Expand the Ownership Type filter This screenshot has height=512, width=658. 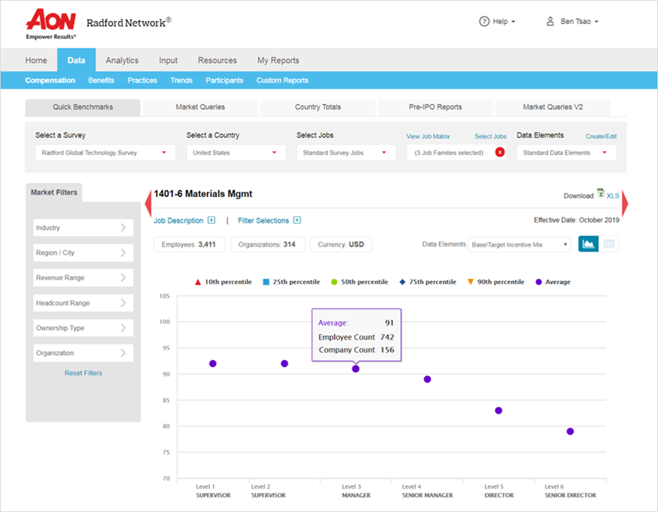(83, 328)
